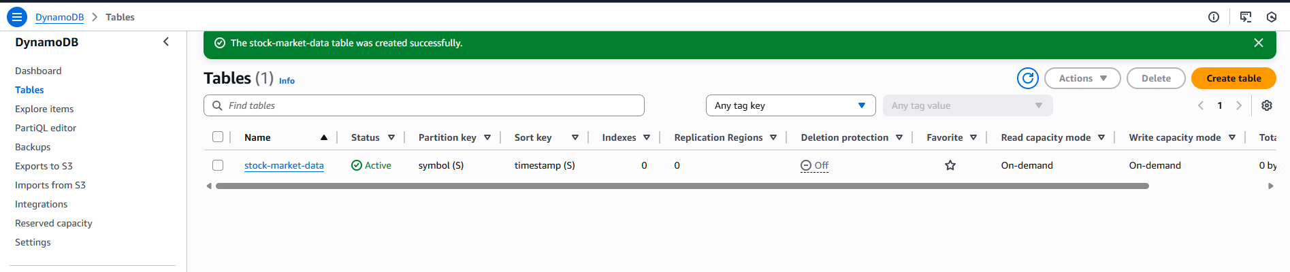This screenshot has height=272, width=1290.
Task: Open the hexagon settings icon top right
Action: [1272, 17]
